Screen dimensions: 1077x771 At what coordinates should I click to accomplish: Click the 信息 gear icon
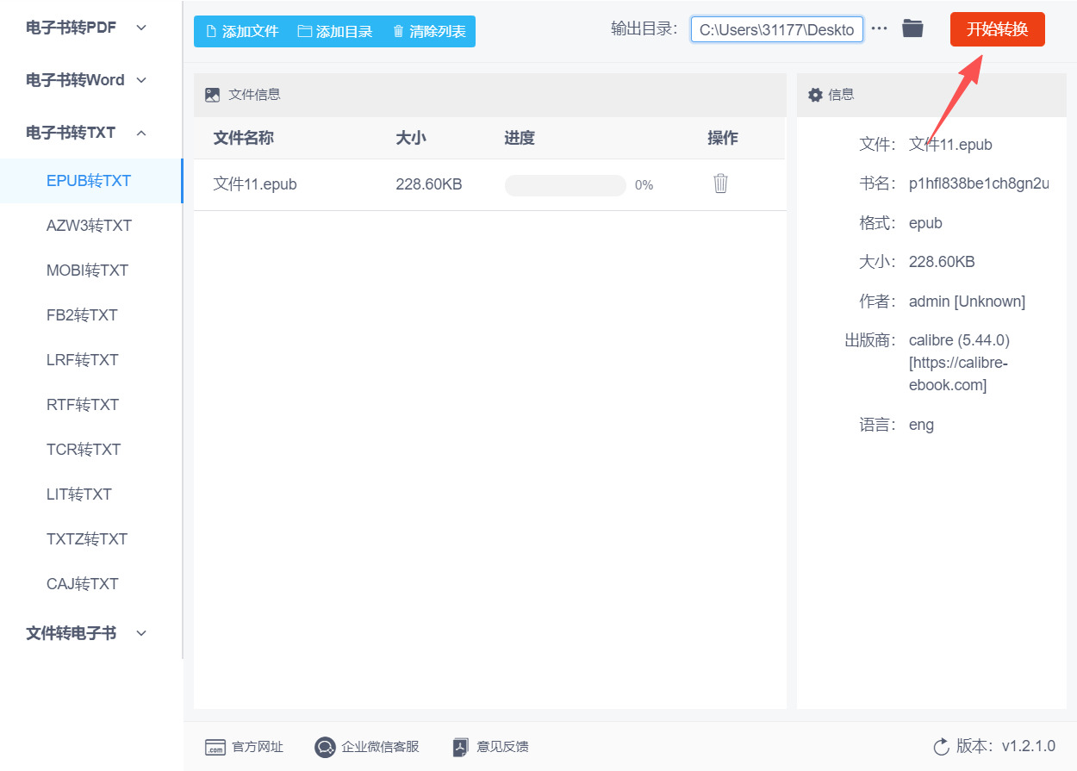815,95
